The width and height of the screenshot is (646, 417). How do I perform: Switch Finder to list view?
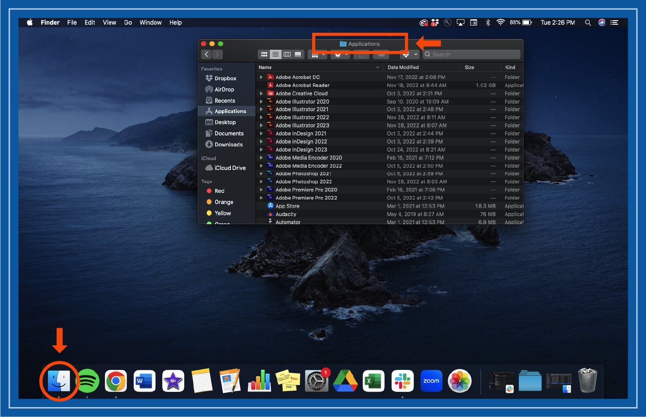pos(276,54)
